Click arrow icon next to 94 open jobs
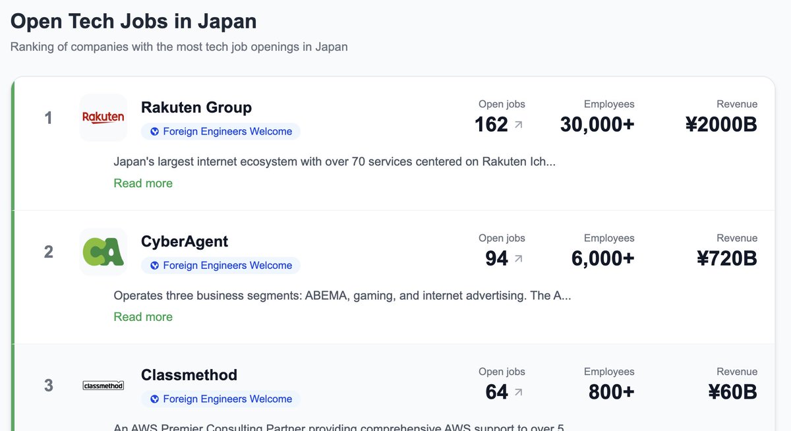 [x=518, y=258]
